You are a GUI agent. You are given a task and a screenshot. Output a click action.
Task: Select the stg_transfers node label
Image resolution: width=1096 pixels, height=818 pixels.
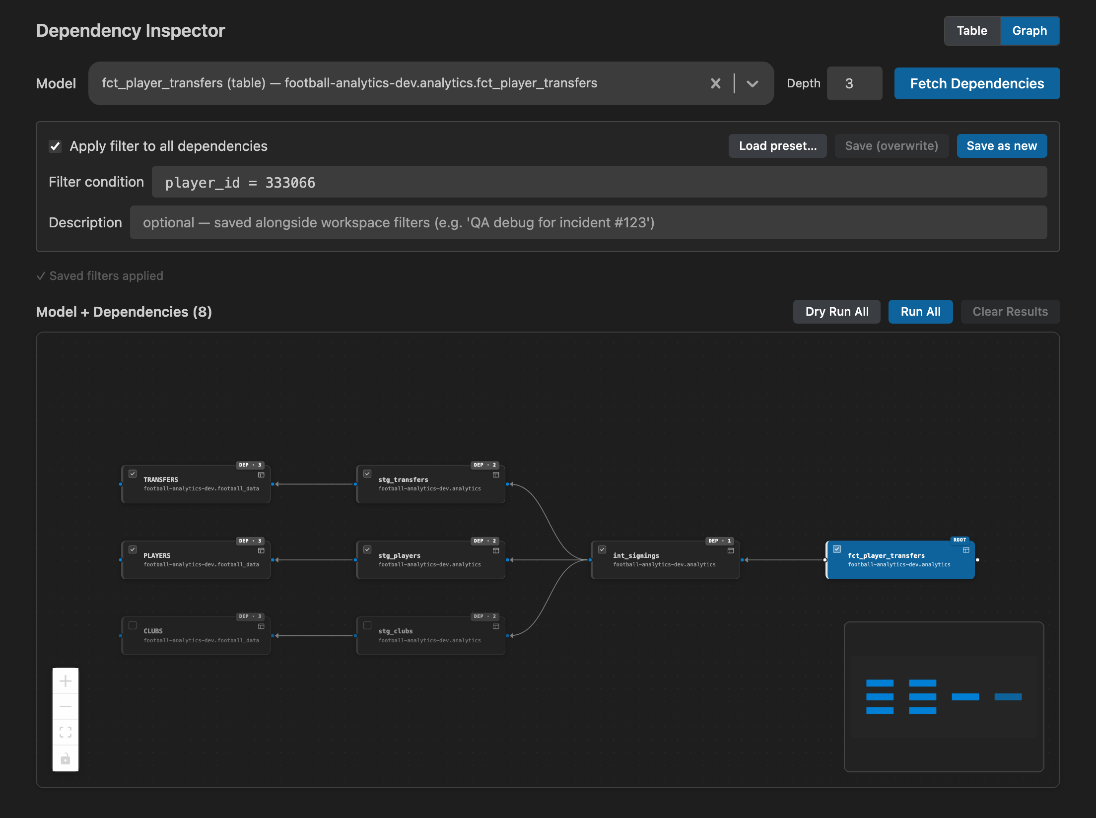click(x=403, y=479)
